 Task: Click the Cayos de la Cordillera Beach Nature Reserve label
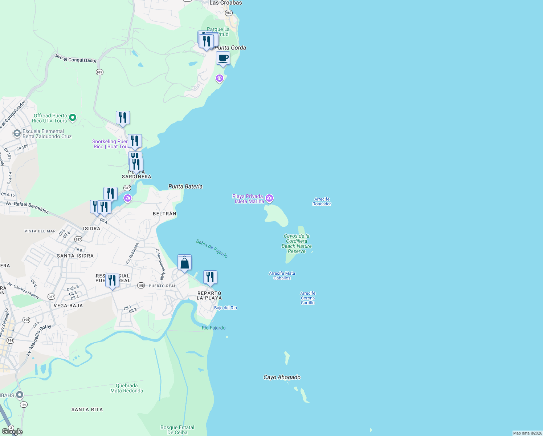coord(297,243)
